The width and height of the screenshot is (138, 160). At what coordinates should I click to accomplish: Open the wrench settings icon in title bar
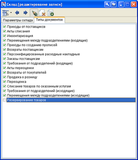pos(107,5)
